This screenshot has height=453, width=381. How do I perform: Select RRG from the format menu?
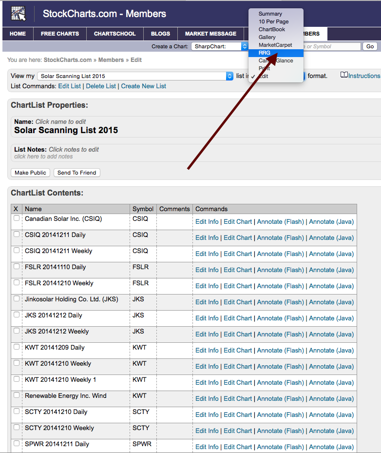tap(276, 53)
